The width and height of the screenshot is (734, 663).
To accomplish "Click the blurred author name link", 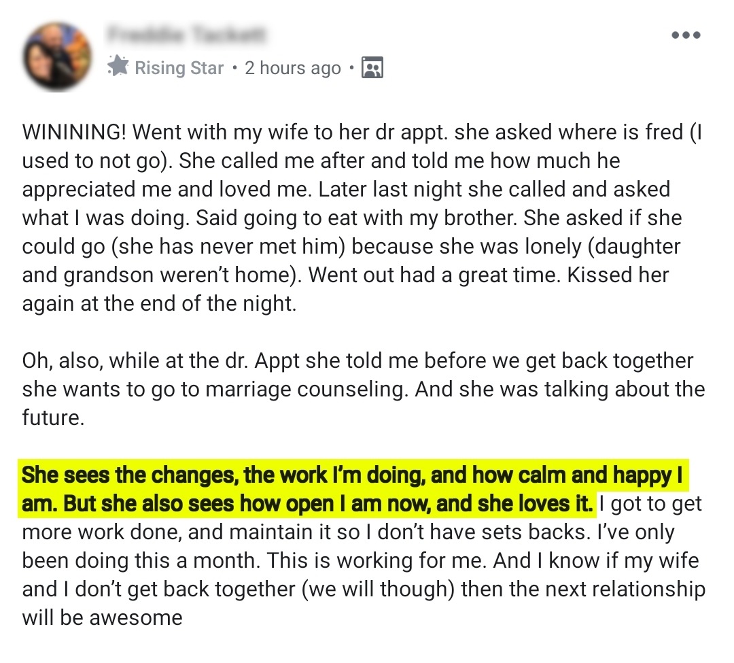I will click(188, 34).
